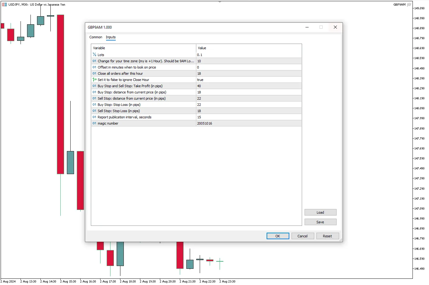Edit the time zone value 10
This screenshot has height=285, width=429.
point(249,61)
